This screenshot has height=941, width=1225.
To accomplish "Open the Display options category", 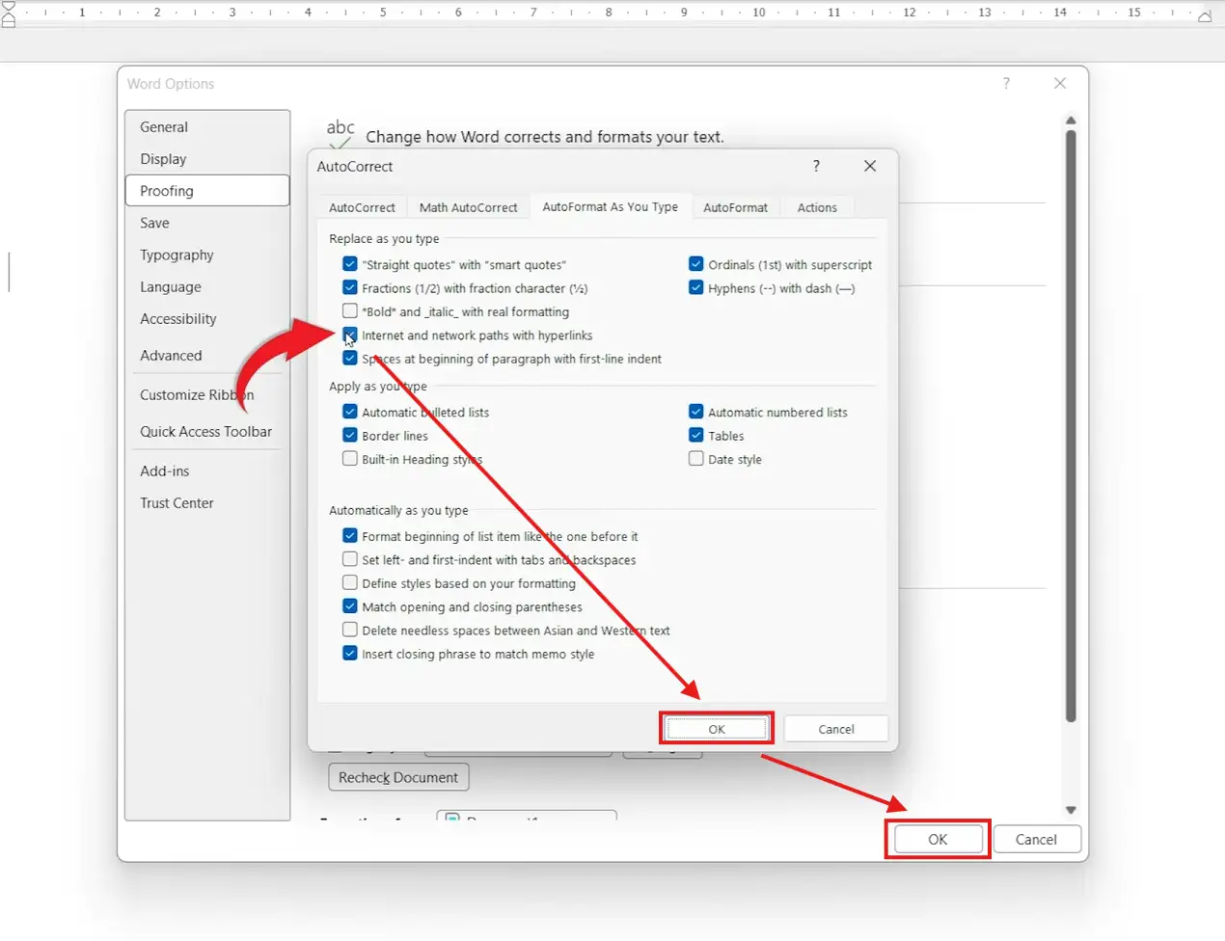I will [x=207, y=158].
